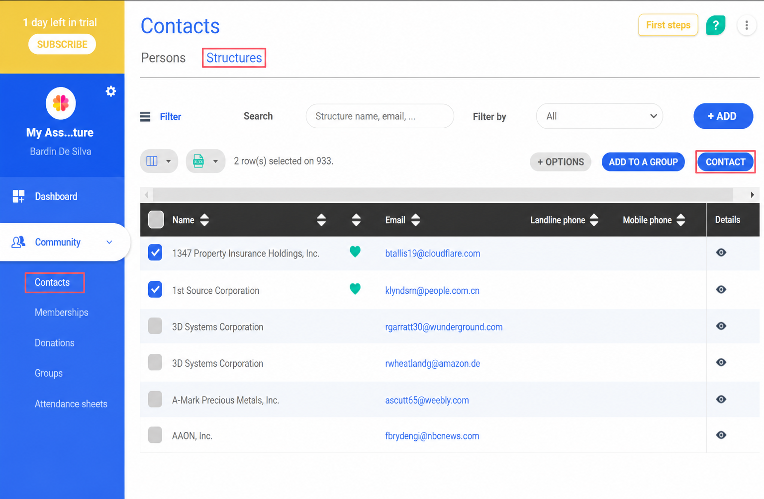Click the Bardin De Silva user name
This screenshot has width=764, height=499.
click(x=60, y=152)
